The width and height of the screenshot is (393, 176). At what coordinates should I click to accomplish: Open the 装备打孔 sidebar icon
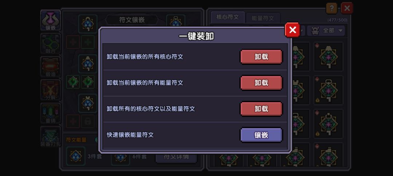[x=50, y=137]
